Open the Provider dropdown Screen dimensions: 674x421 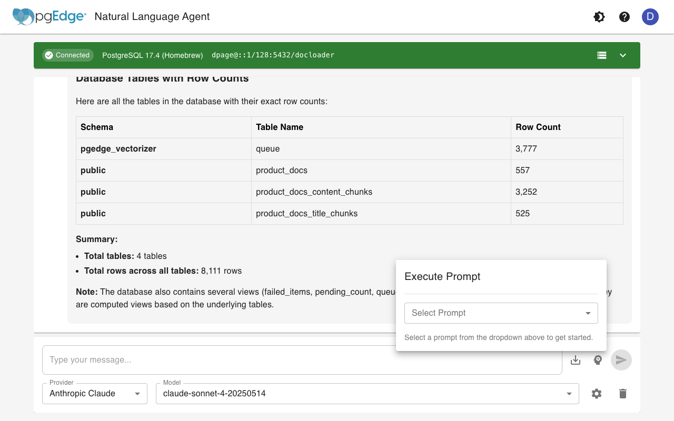pos(95,394)
